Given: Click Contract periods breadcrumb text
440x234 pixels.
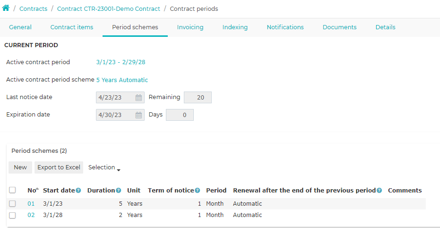Looking at the screenshot, I should (194, 8).
